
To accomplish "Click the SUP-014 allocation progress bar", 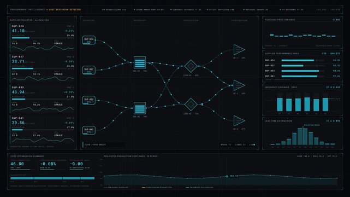I will click(43, 38).
